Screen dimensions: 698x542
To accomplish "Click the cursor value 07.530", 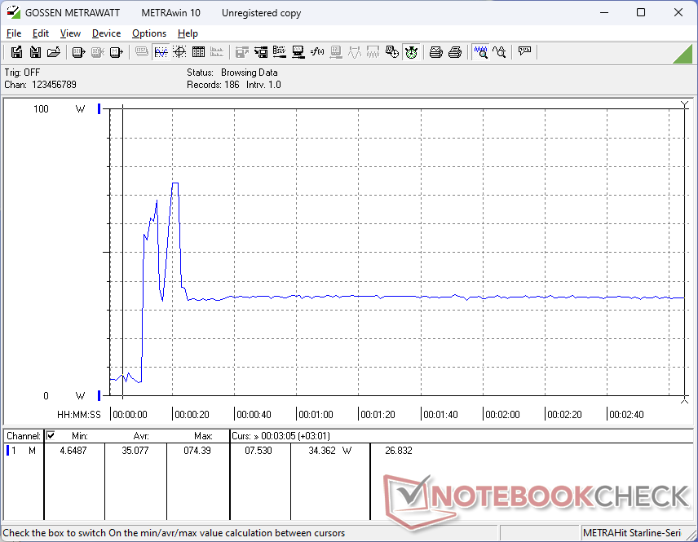I will (258, 451).
